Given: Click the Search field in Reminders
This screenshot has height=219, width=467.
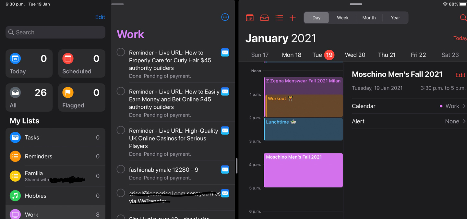Looking at the screenshot, I should 55,32.
